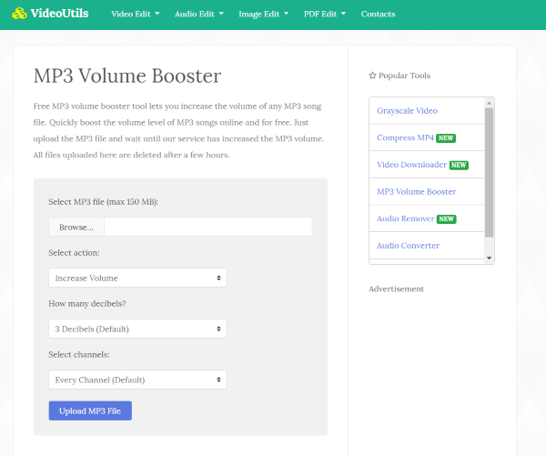Click the 'Select MP3 file (max 150 MB):' label
The width and height of the screenshot is (546, 456).
coord(103,202)
